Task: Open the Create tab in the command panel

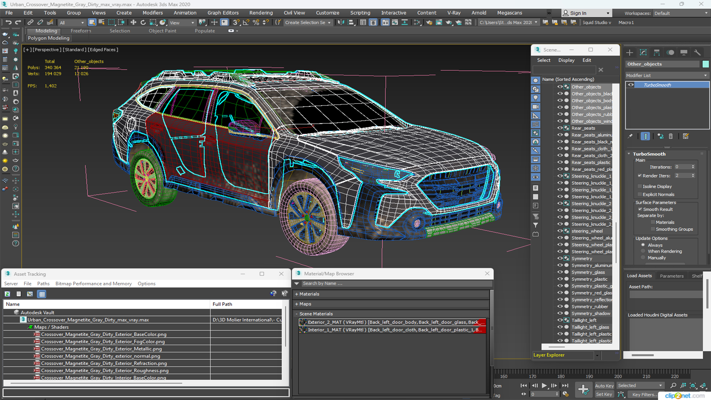Action: click(630, 53)
